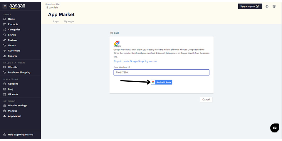Click the Manage gear icon in the sidebar
This screenshot has height=141, width=282.
(5, 111)
